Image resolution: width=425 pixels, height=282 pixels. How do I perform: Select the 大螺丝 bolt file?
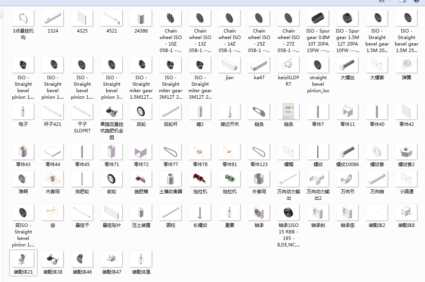point(348,65)
